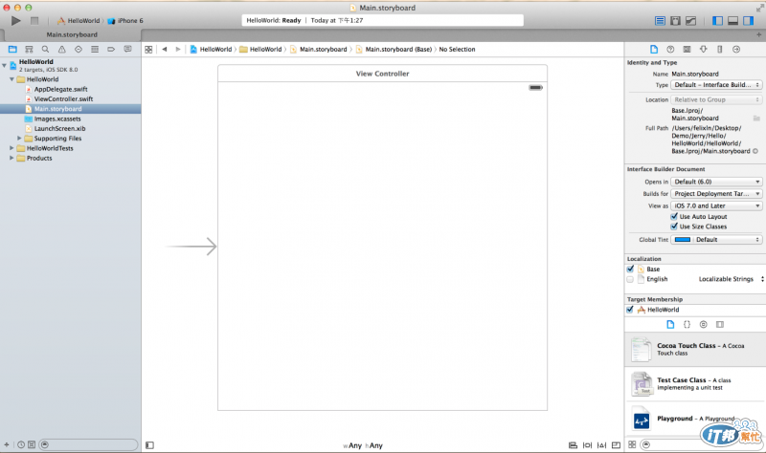The height and width of the screenshot is (453, 766).
Task: Open the Type dropdown
Action: tap(716, 85)
